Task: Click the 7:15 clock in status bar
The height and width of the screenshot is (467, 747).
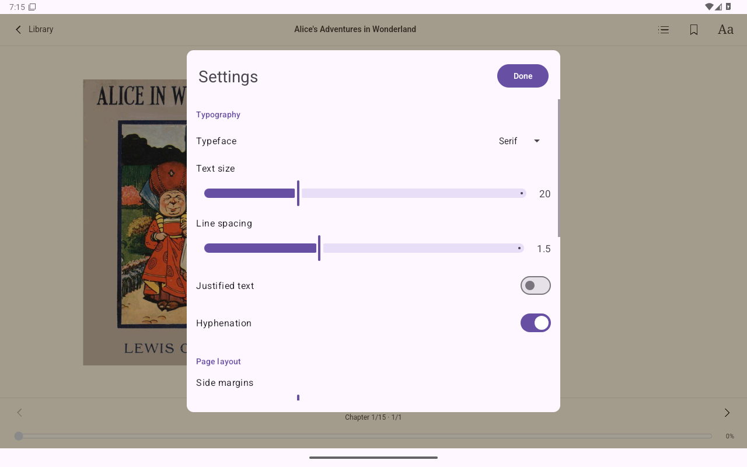Action: click(x=17, y=7)
